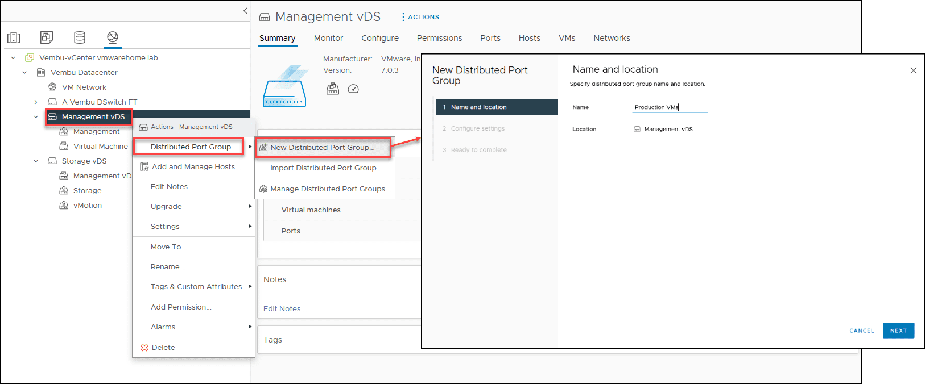Open the Tags & Custom Attributes submenu
The image size is (925, 384).
(x=193, y=286)
